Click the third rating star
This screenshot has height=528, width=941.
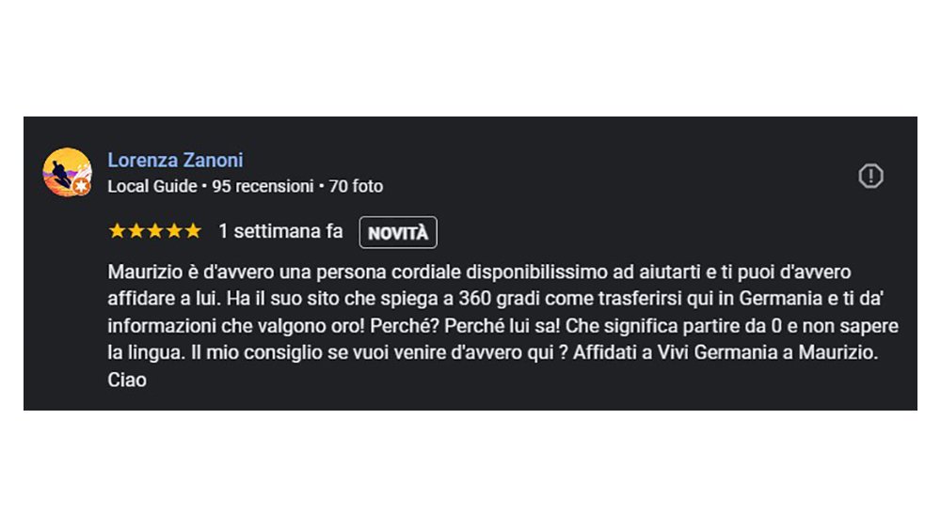click(x=154, y=231)
